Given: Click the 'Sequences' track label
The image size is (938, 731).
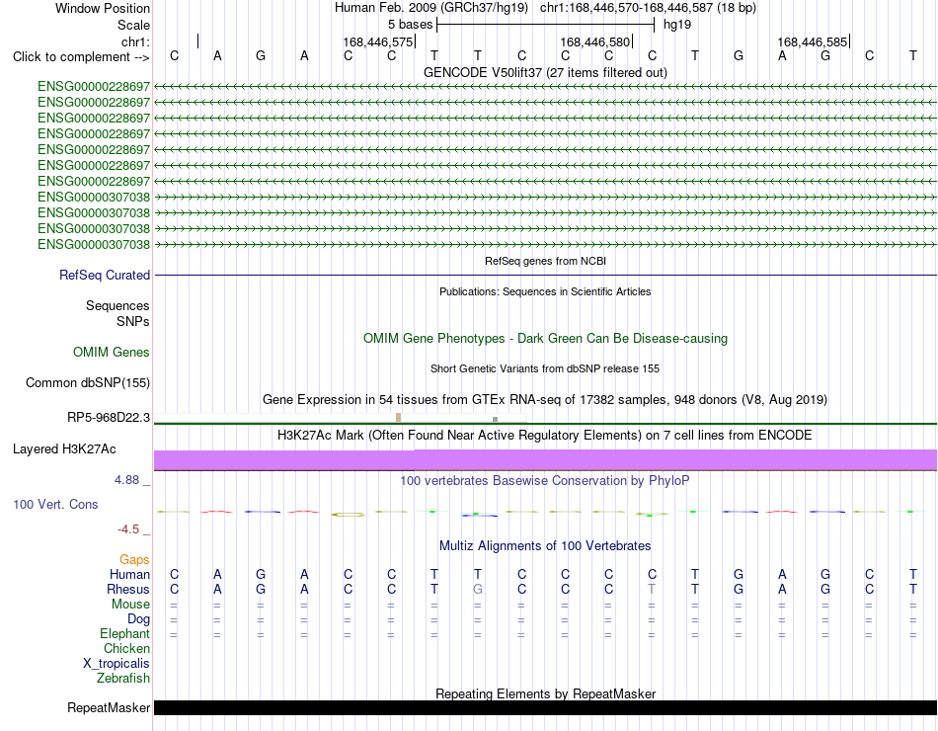Looking at the screenshot, I should (x=117, y=306).
